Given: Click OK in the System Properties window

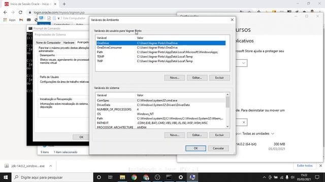Looking at the screenshot, I should (x=81, y=137).
